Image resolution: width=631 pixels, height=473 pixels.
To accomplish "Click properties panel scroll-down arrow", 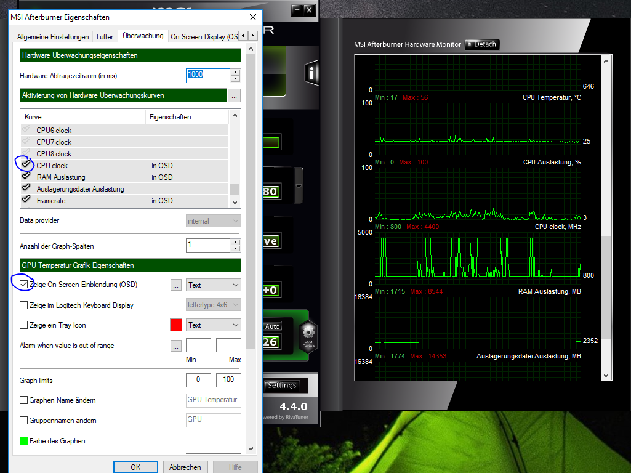I will 251,448.
